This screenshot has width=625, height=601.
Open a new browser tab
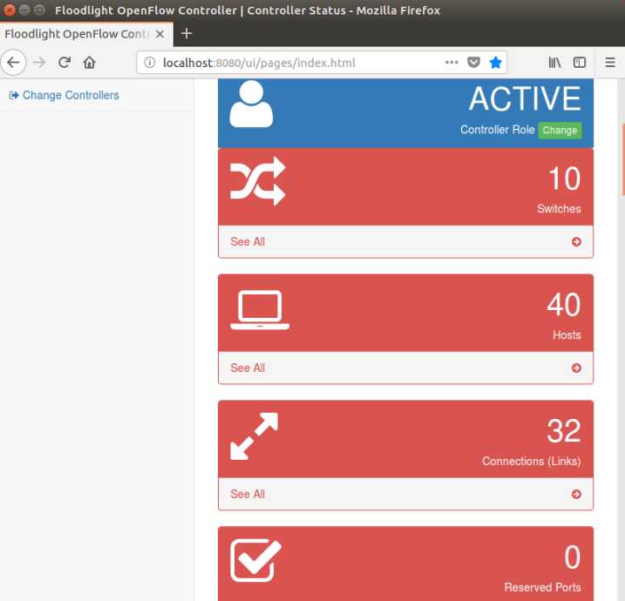click(187, 33)
